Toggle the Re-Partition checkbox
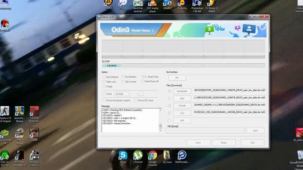Screen dimensions: 303x170 (x=123, y=76)
